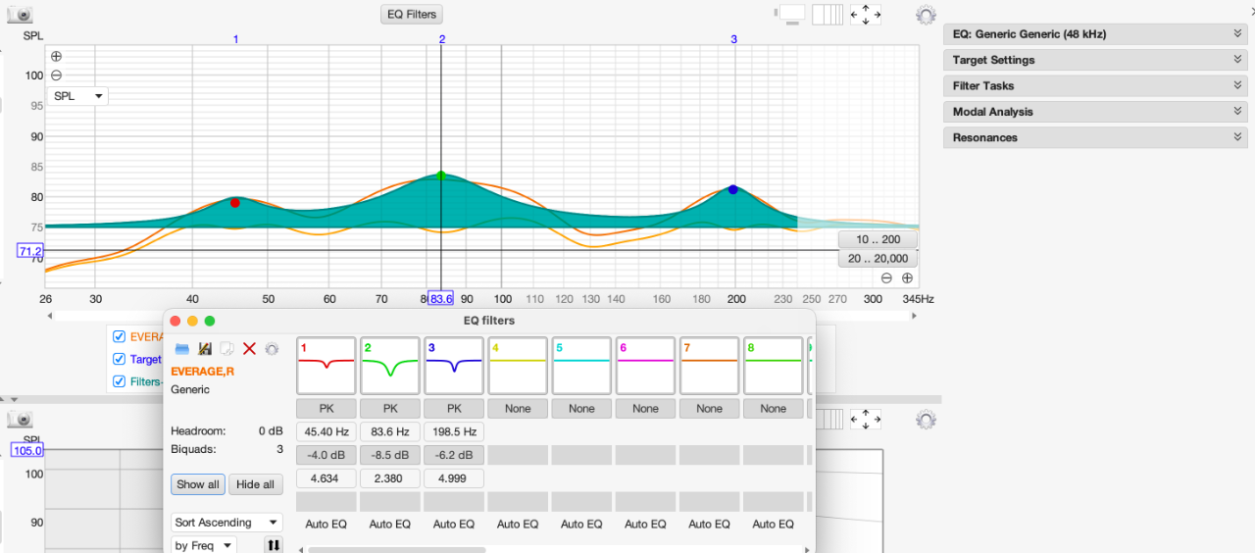Click the sort filters up-down arrows button
The height and width of the screenshot is (553, 1255).
(274, 545)
